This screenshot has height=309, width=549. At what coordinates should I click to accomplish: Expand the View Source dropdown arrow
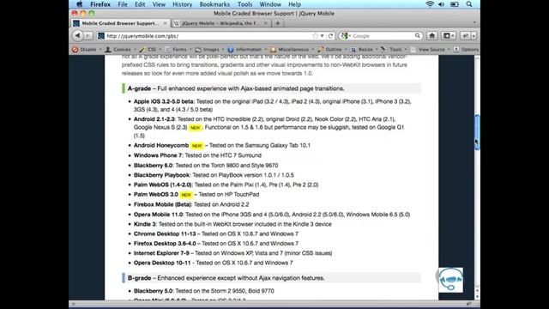pos(449,50)
